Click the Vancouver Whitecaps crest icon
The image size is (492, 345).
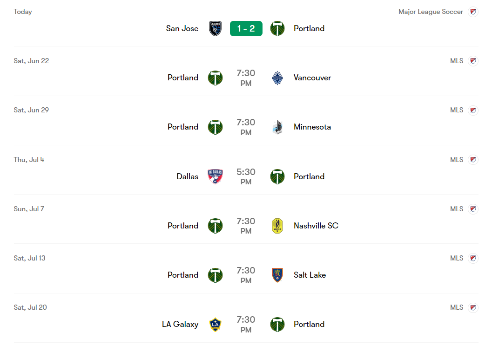tap(277, 78)
